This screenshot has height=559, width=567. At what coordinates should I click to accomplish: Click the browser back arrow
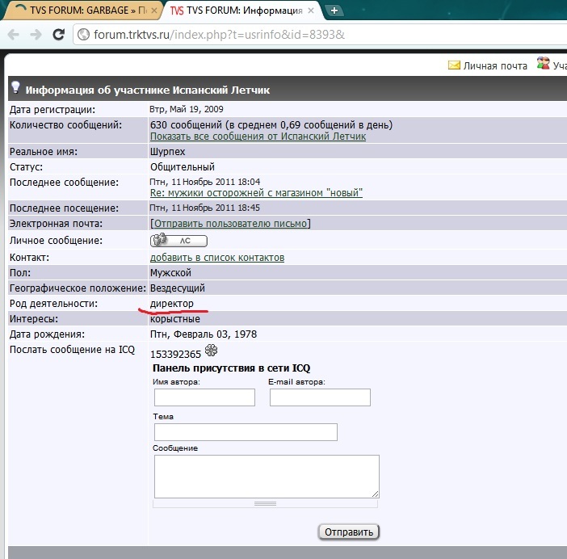click(x=14, y=35)
